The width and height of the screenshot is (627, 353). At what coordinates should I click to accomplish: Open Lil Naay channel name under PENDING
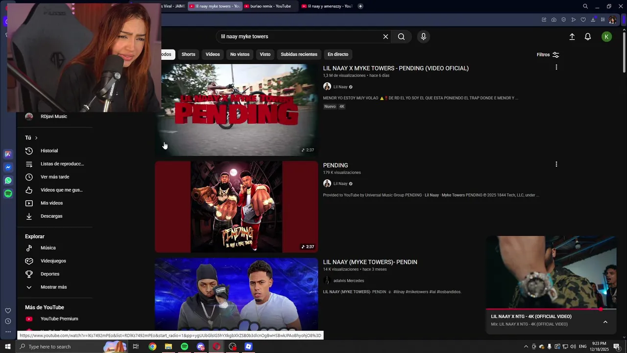[x=340, y=184]
